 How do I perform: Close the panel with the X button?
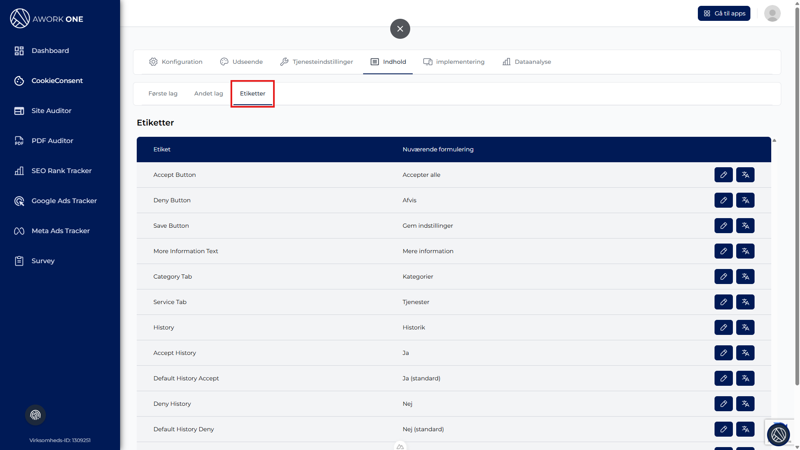click(400, 29)
